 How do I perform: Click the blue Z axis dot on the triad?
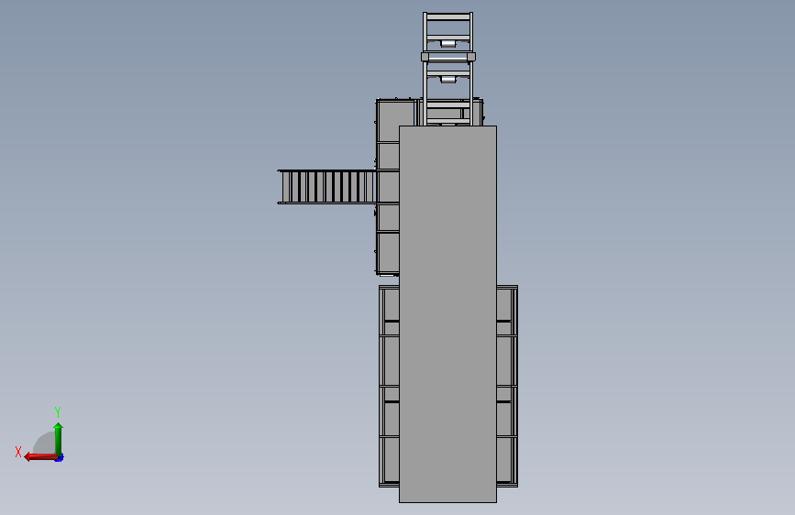tap(60, 458)
